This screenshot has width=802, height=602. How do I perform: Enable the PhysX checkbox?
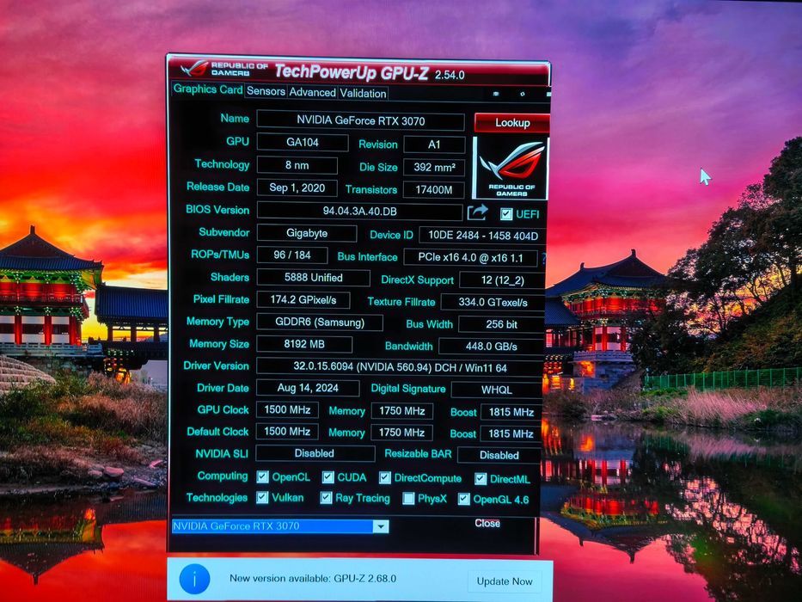(x=408, y=499)
